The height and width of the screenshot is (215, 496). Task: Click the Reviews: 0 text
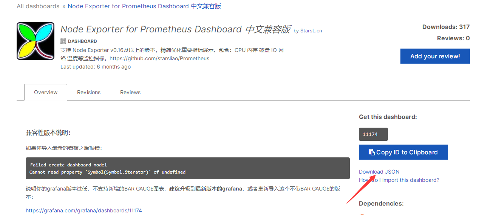453,38
